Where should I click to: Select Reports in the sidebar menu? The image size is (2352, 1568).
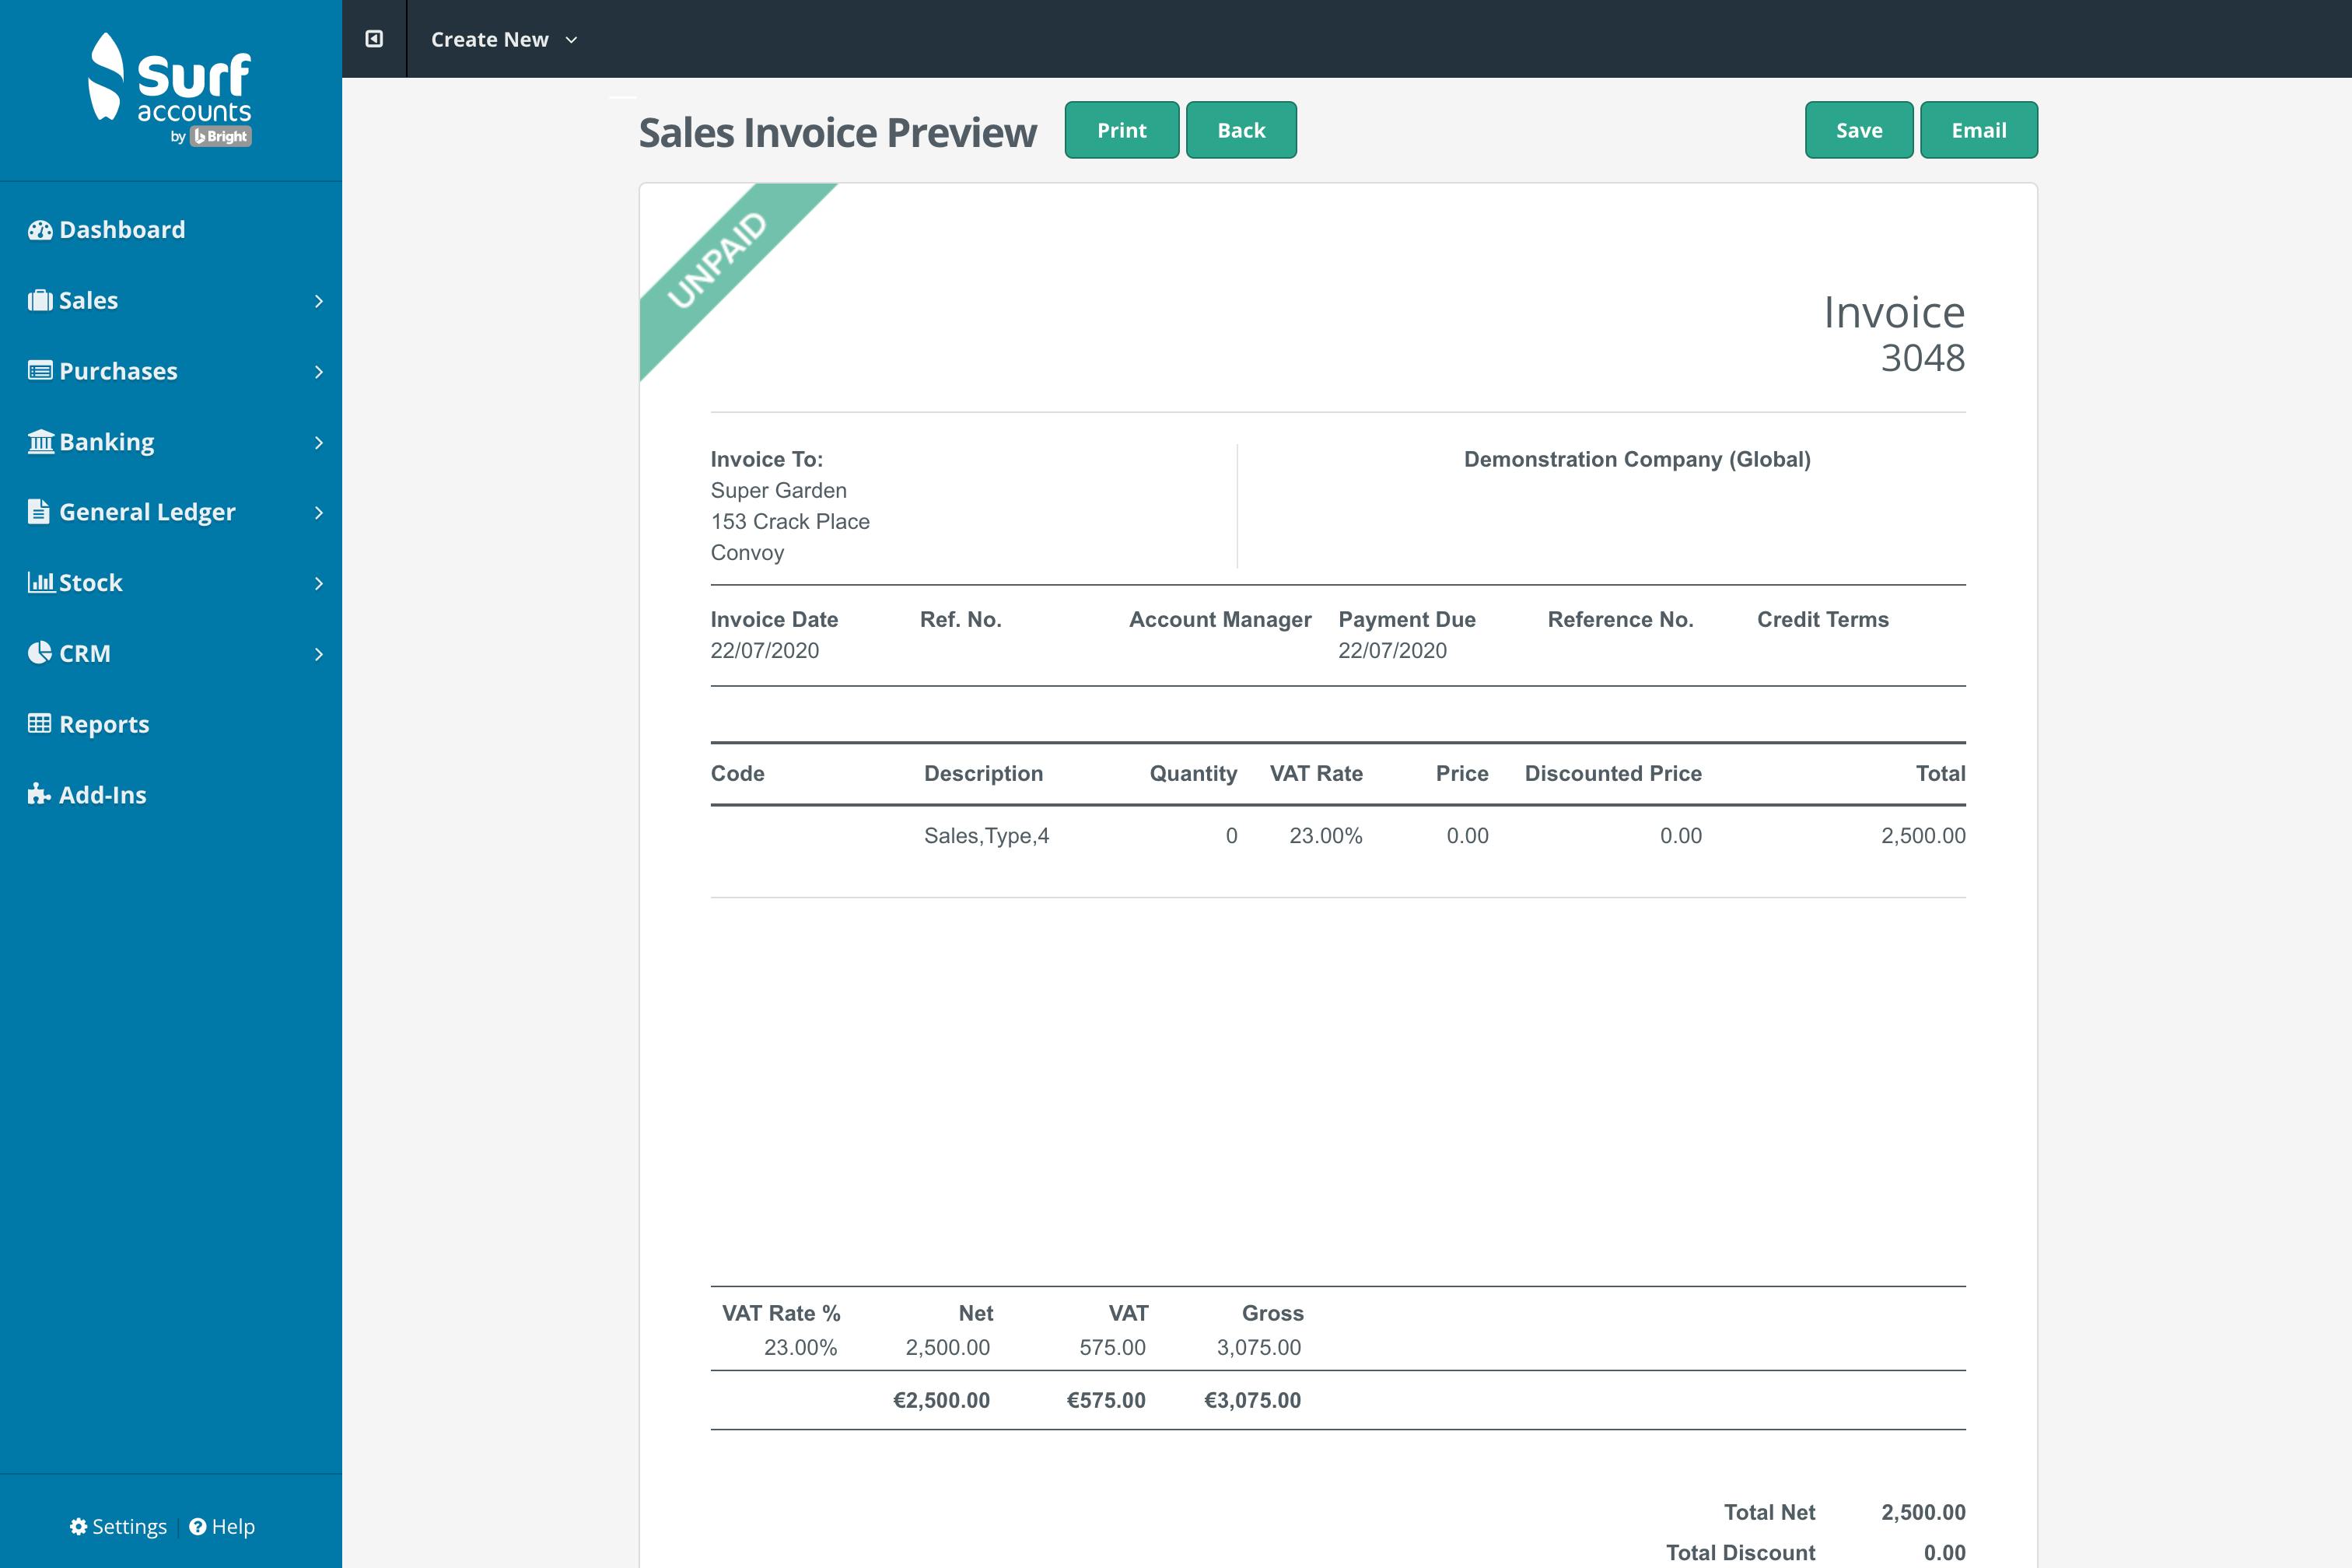pos(104,723)
